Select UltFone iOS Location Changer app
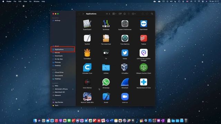 (x=144, y=53)
